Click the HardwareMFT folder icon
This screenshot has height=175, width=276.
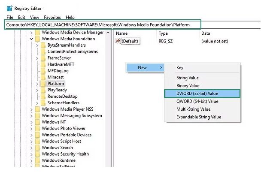(43, 64)
